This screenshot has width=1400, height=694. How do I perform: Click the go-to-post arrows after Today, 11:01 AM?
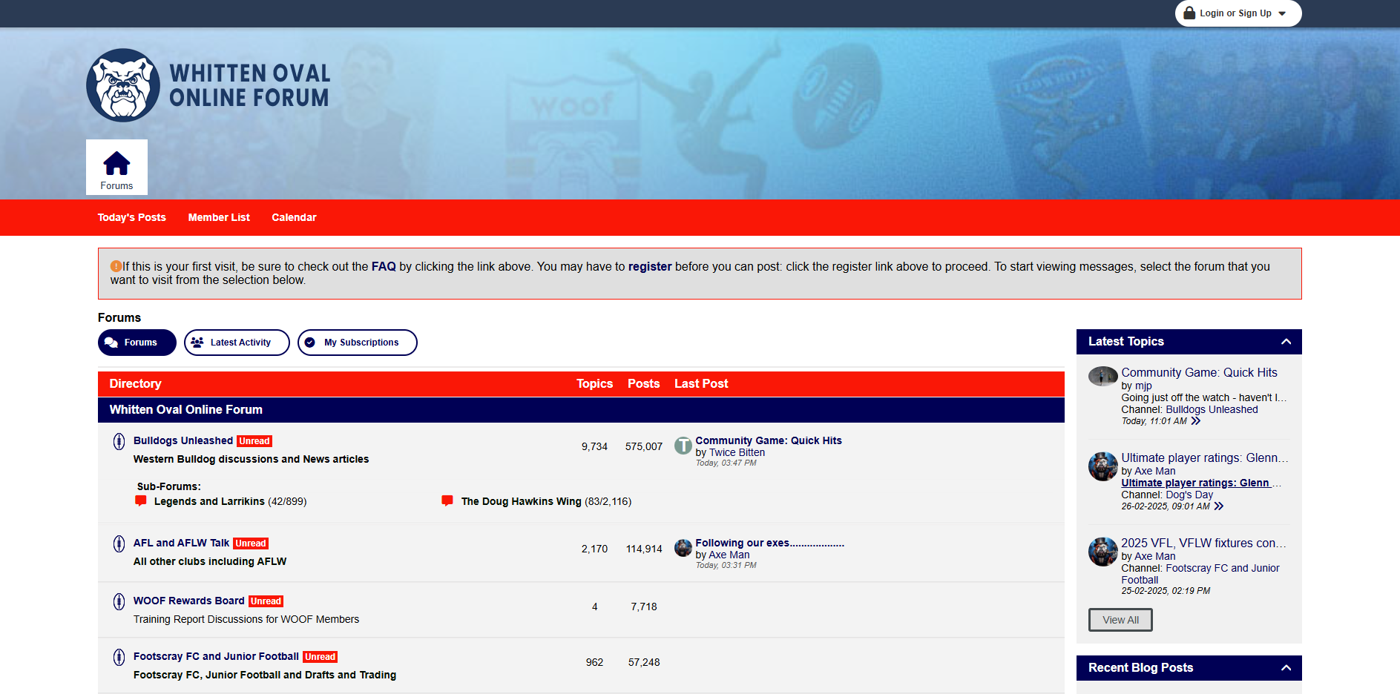1195,421
